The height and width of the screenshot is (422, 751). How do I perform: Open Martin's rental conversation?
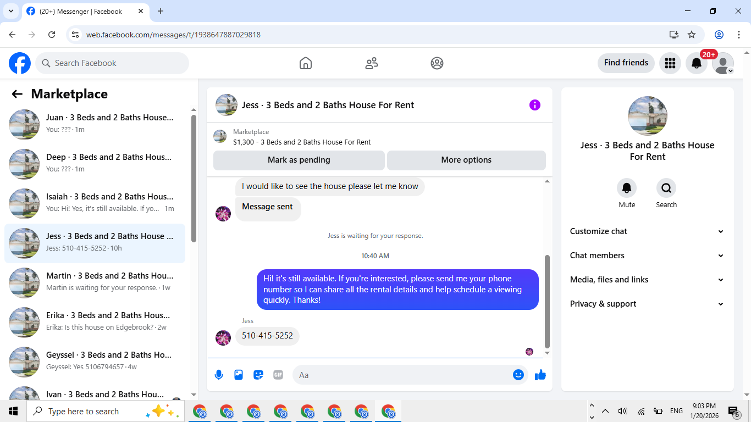tap(95, 282)
